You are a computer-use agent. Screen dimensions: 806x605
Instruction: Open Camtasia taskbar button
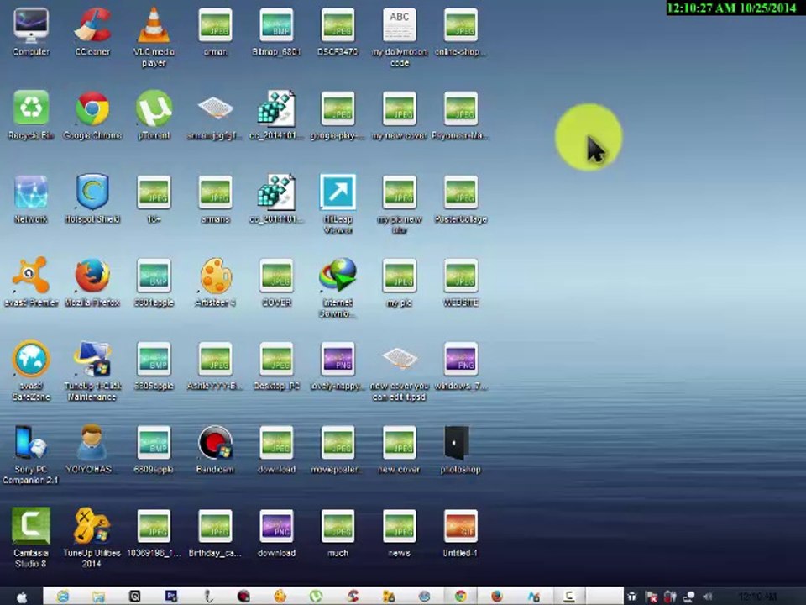point(568,597)
